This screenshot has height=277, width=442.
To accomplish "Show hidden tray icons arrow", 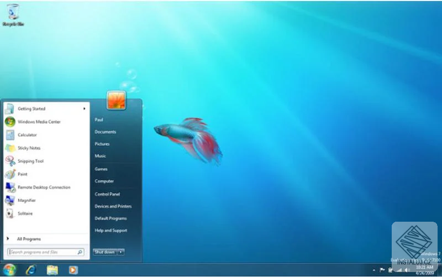I will (374, 270).
